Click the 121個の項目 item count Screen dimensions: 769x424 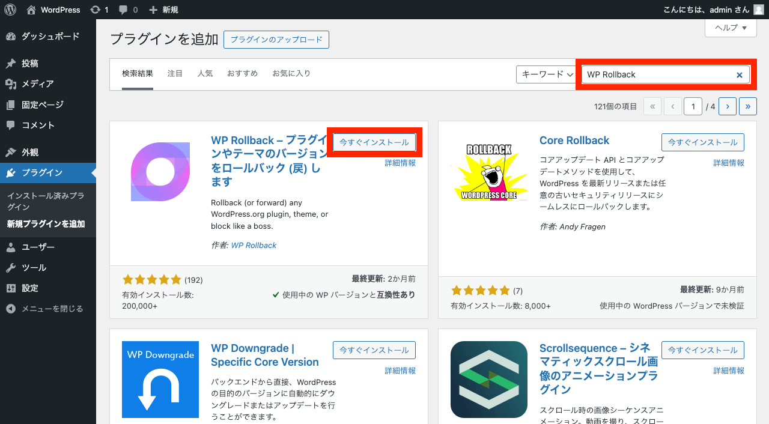click(x=615, y=106)
